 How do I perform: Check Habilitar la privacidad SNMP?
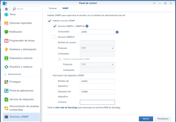(60, 59)
